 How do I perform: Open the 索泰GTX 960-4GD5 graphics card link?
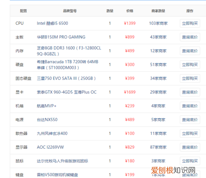tap(67, 92)
